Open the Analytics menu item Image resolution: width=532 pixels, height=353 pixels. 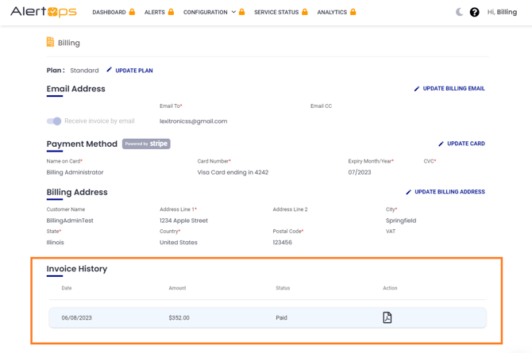click(331, 12)
